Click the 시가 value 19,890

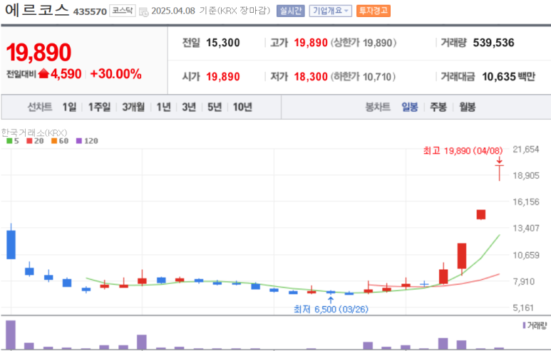point(223,76)
